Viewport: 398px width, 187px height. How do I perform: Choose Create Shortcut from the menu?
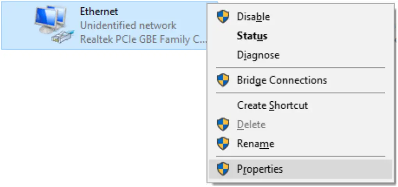click(x=272, y=106)
